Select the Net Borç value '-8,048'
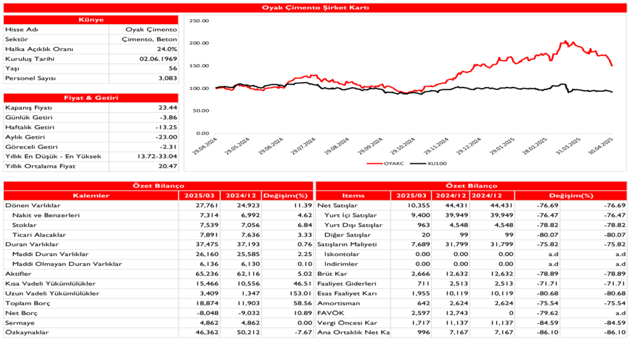 coord(207,313)
